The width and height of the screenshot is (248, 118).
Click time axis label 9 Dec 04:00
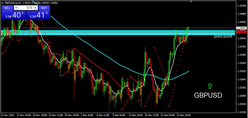(x=119, y=115)
